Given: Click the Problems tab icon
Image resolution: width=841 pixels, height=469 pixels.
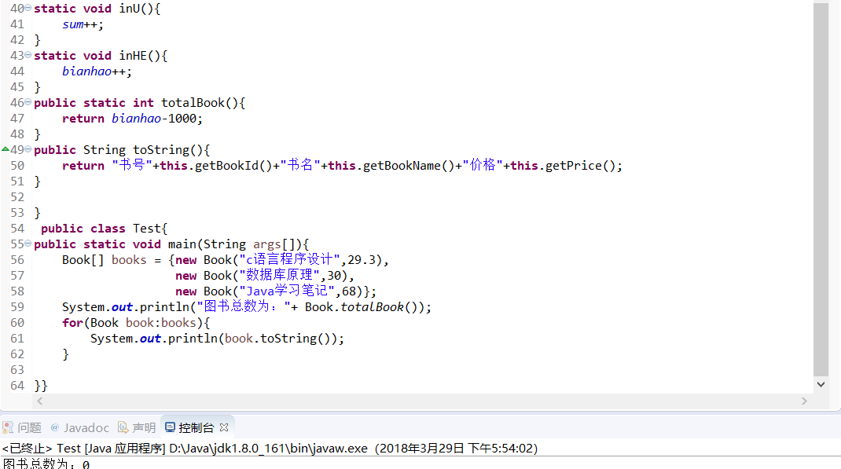Looking at the screenshot, I should tap(8, 427).
